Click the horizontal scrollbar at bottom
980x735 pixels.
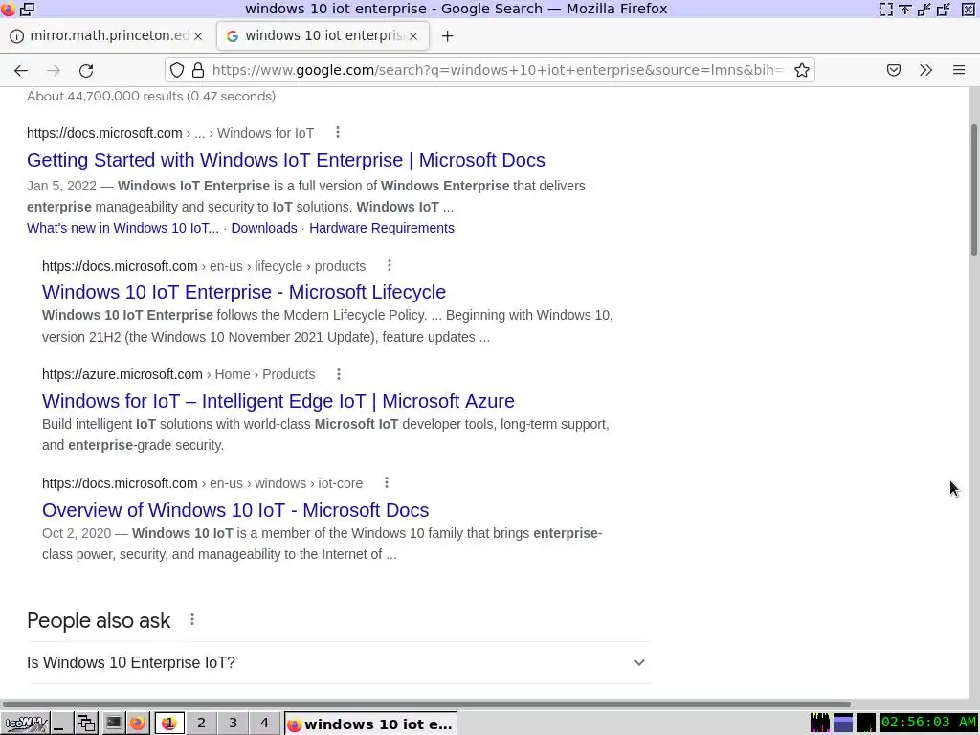[x=426, y=703]
